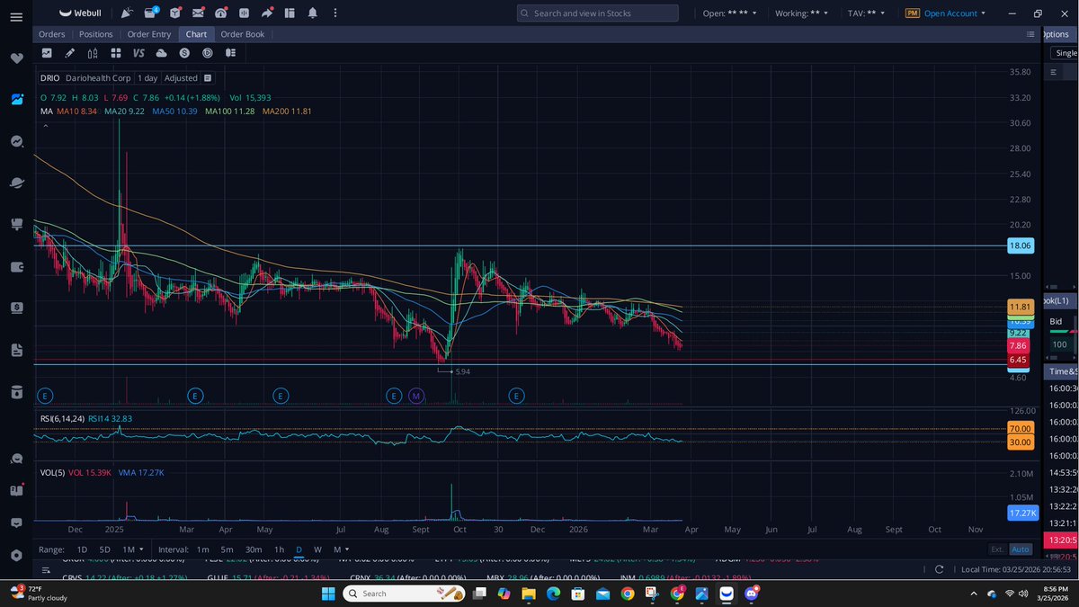
Task: Click the Windows taskbar Search box
Action: pos(405,594)
